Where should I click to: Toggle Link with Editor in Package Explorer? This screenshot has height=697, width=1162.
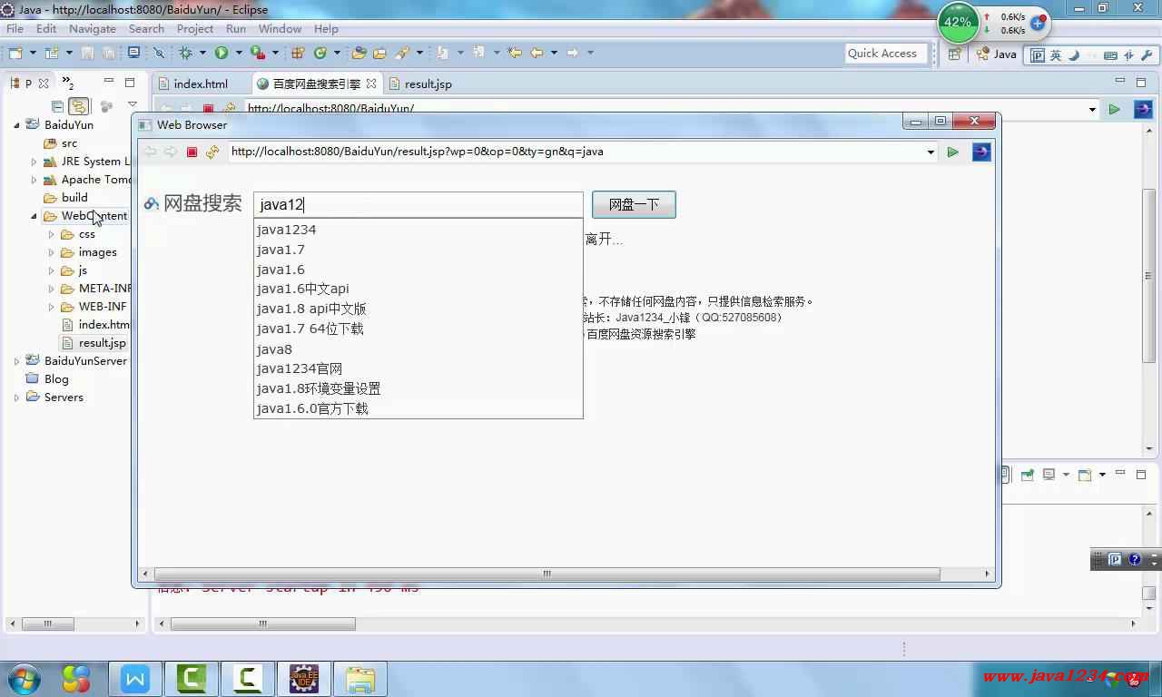[79, 106]
